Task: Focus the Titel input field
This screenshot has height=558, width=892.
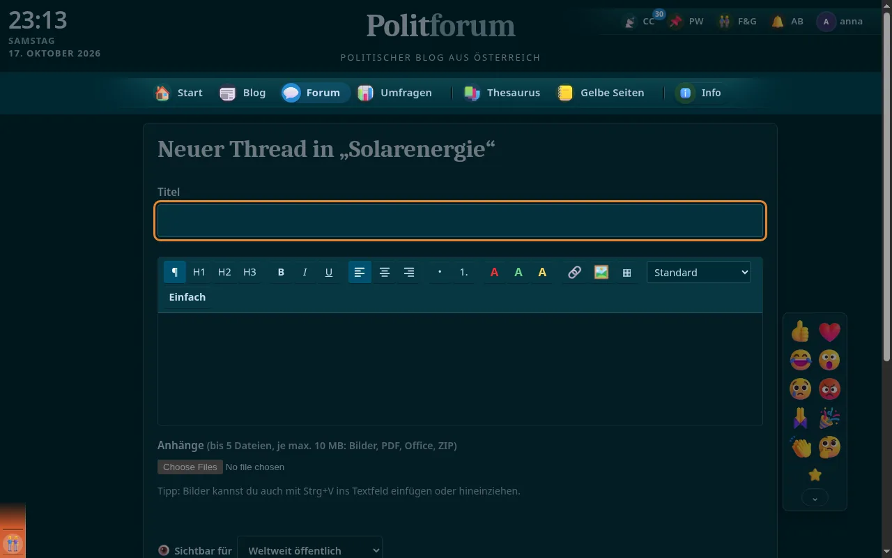Action: 461,221
